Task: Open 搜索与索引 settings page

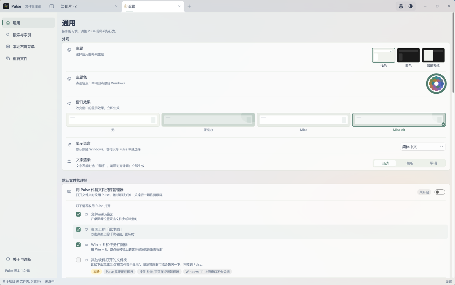Action: point(28,35)
